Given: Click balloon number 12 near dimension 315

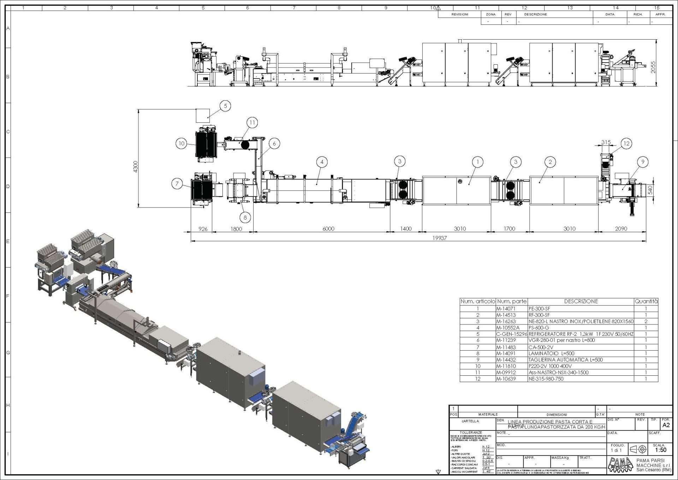Looking at the screenshot, I should point(626,144).
